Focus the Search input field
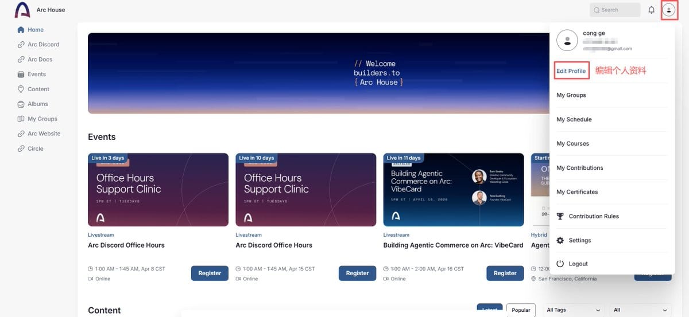 615,10
